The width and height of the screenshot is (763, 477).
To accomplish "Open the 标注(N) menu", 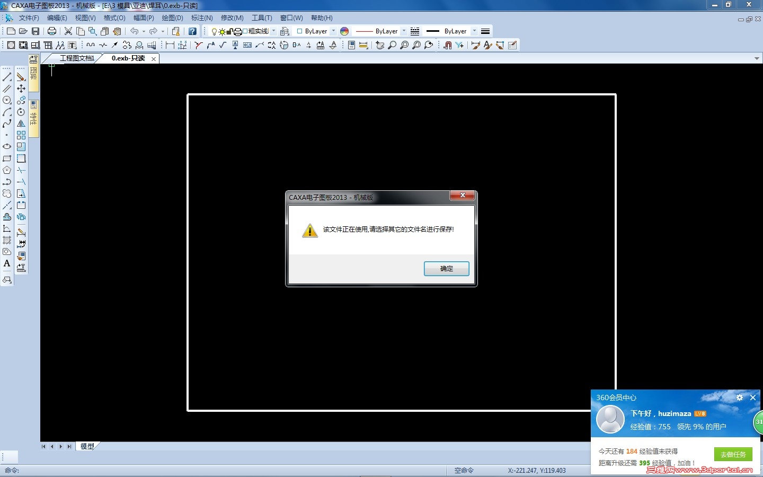I will [x=202, y=18].
